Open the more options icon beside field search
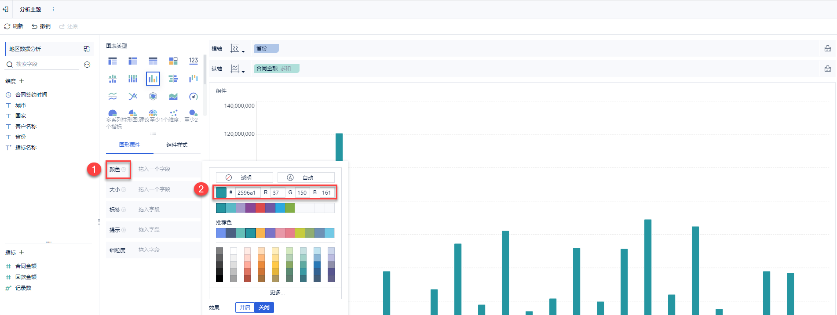The height and width of the screenshot is (315, 837). click(87, 65)
